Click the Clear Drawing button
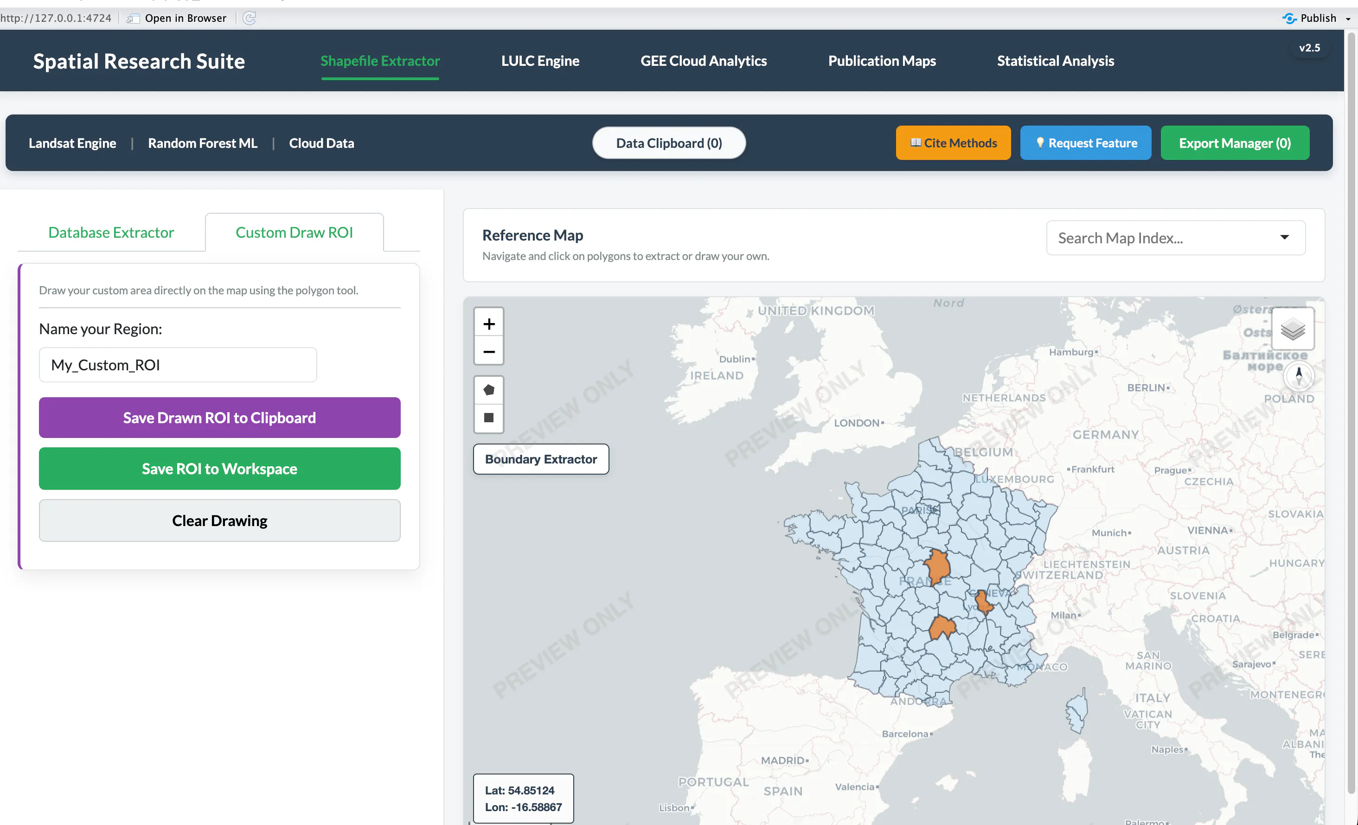This screenshot has height=825, width=1358. tap(219, 520)
